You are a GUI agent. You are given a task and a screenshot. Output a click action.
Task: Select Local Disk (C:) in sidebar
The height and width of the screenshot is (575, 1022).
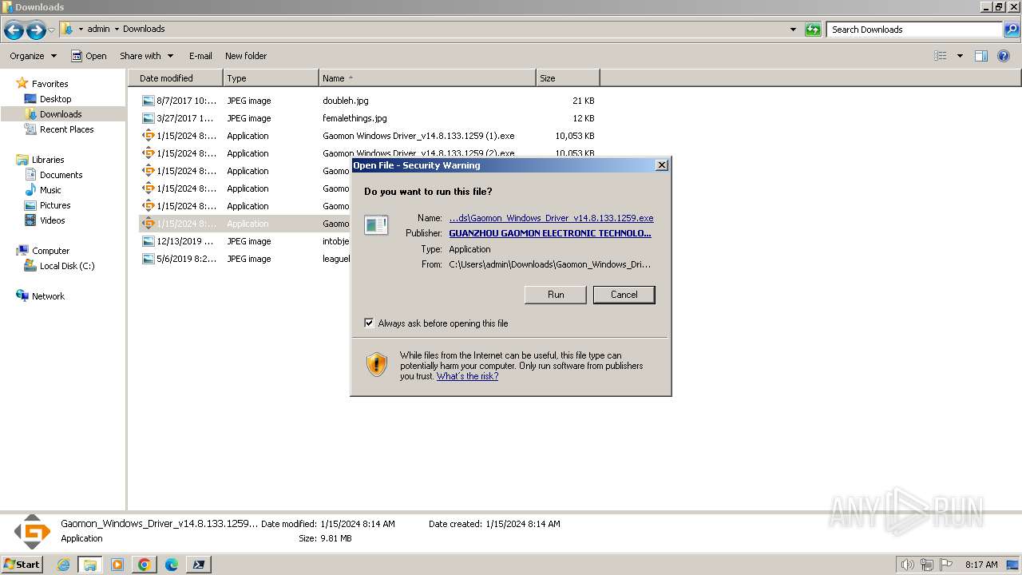(x=67, y=266)
